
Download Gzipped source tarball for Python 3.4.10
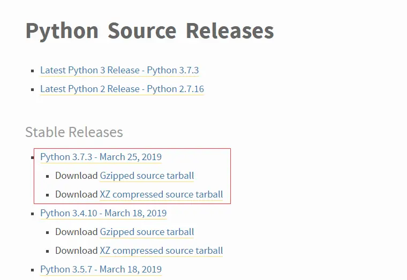pyautogui.click(x=147, y=232)
